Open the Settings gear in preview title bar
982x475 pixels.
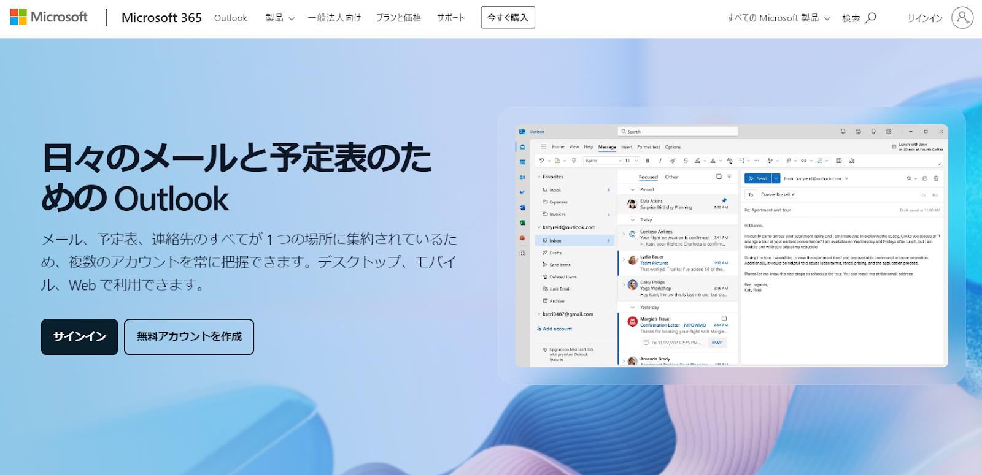pos(889,132)
